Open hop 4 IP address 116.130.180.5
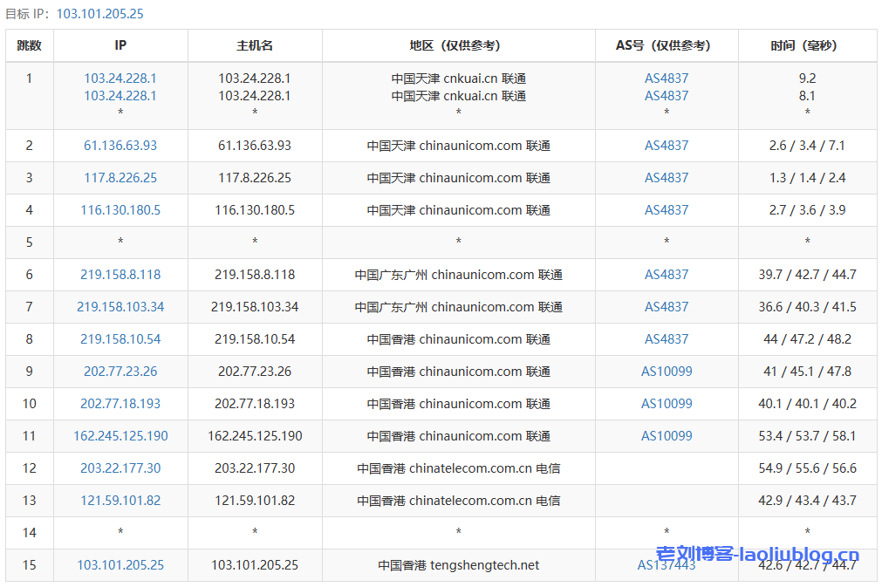Viewport: 882px width, 587px height. 120,210
